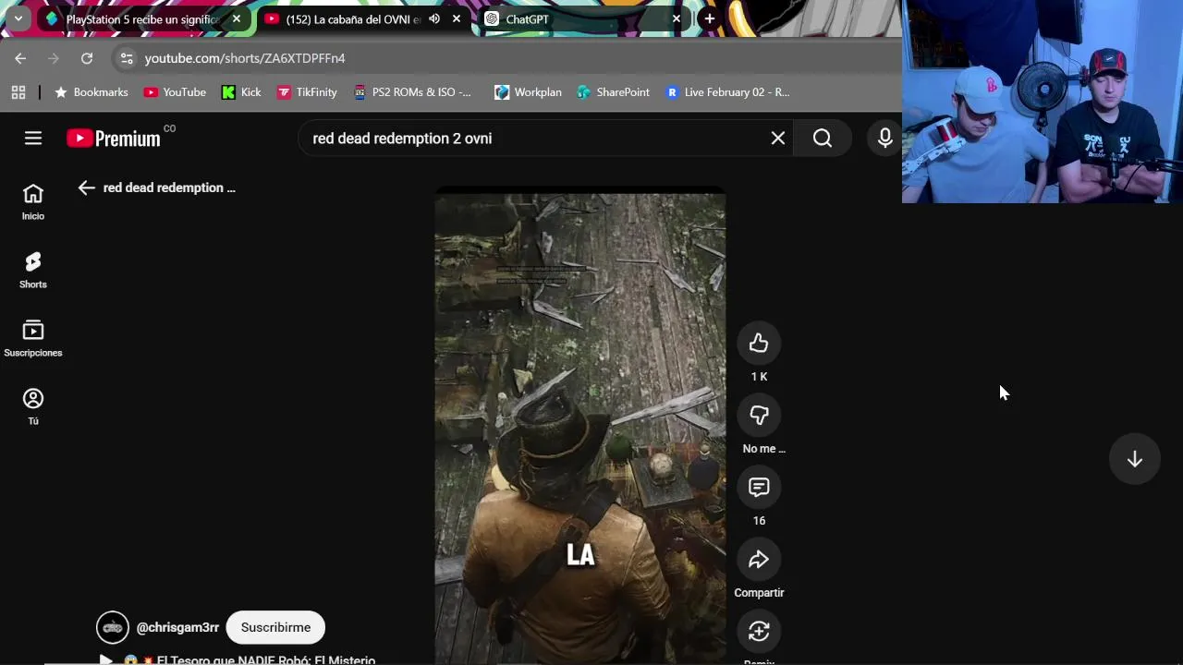Open @chrisgam3rr channel name link
1183x665 pixels.
(x=177, y=627)
